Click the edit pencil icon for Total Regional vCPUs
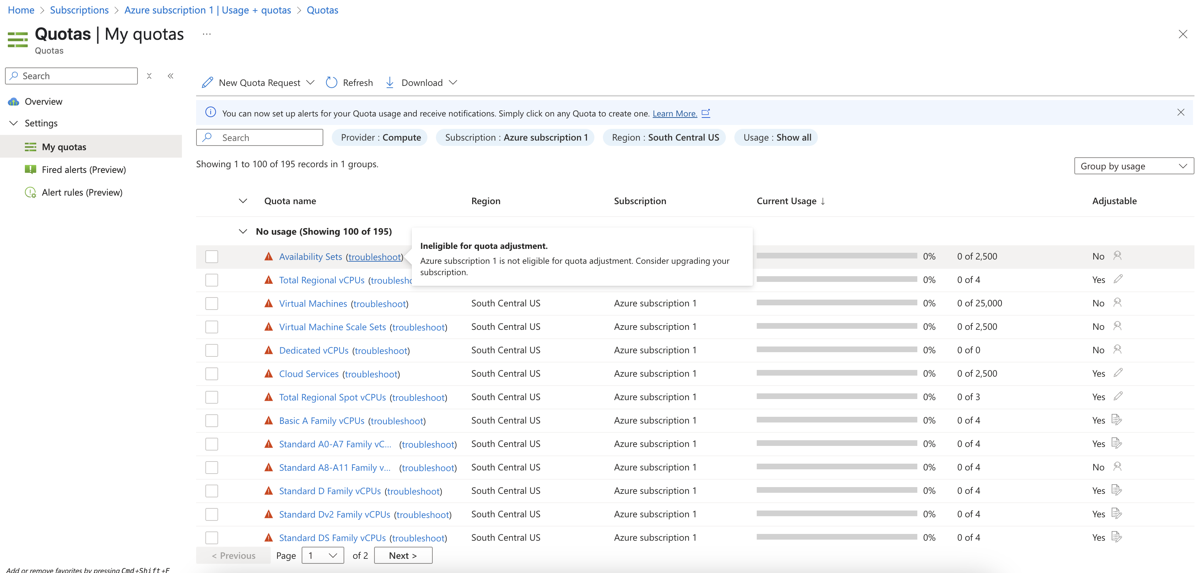The image size is (1198, 573). click(1118, 279)
